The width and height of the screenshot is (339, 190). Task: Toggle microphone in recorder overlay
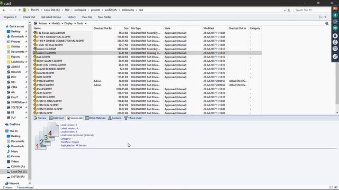(x=335, y=15)
